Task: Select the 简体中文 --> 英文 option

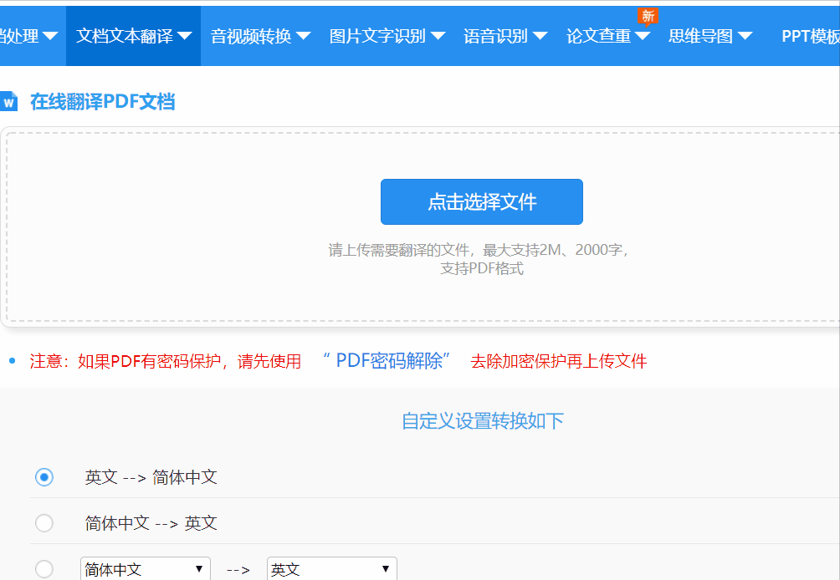Action: point(44,521)
